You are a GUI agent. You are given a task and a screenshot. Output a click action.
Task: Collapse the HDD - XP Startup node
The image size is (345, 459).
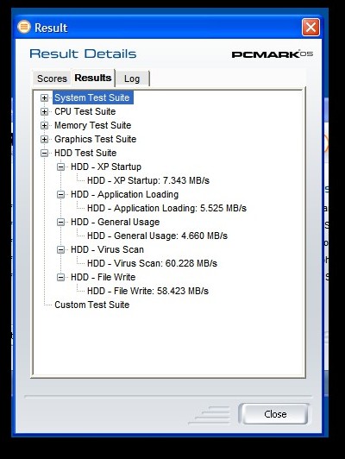[60, 167]
